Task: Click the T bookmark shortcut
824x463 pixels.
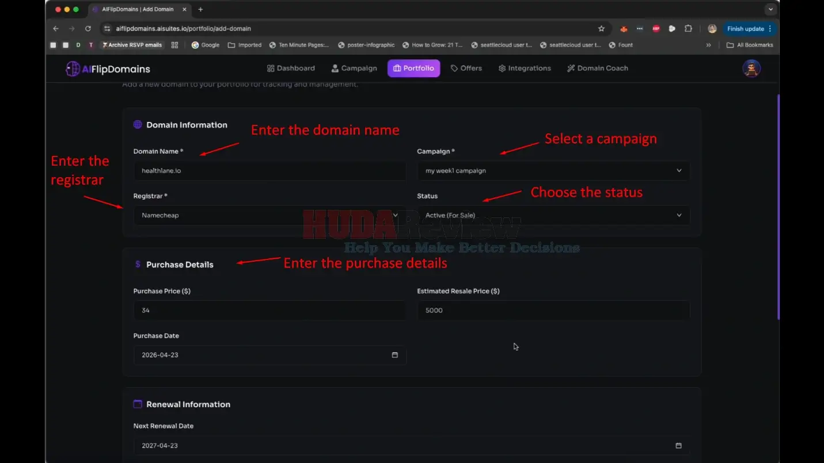Action: tap(91, 45)
